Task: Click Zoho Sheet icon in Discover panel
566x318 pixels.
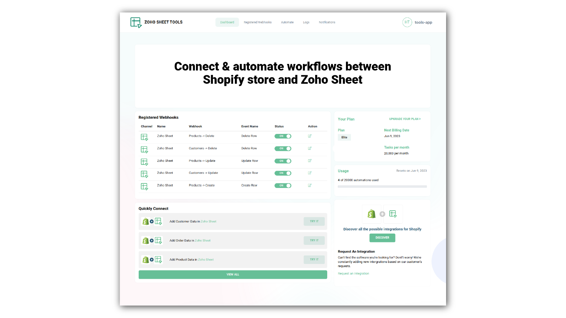Action: point(393,214)
